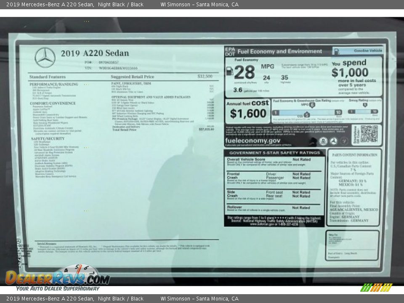Click the Suggested Retail Price heading
The width and height of the screenshot is (404, 303).
click(132, 77)
